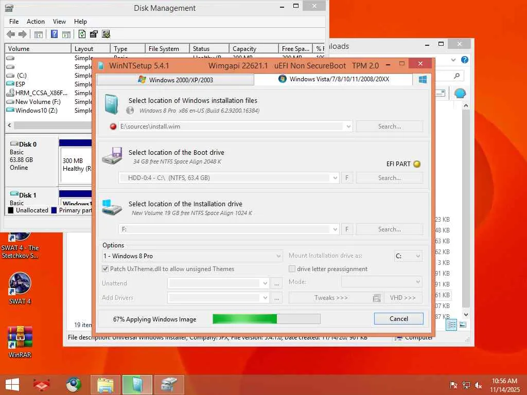
Task: Expand ribbon chevron in Downloads window
Action: click(453, 60)
